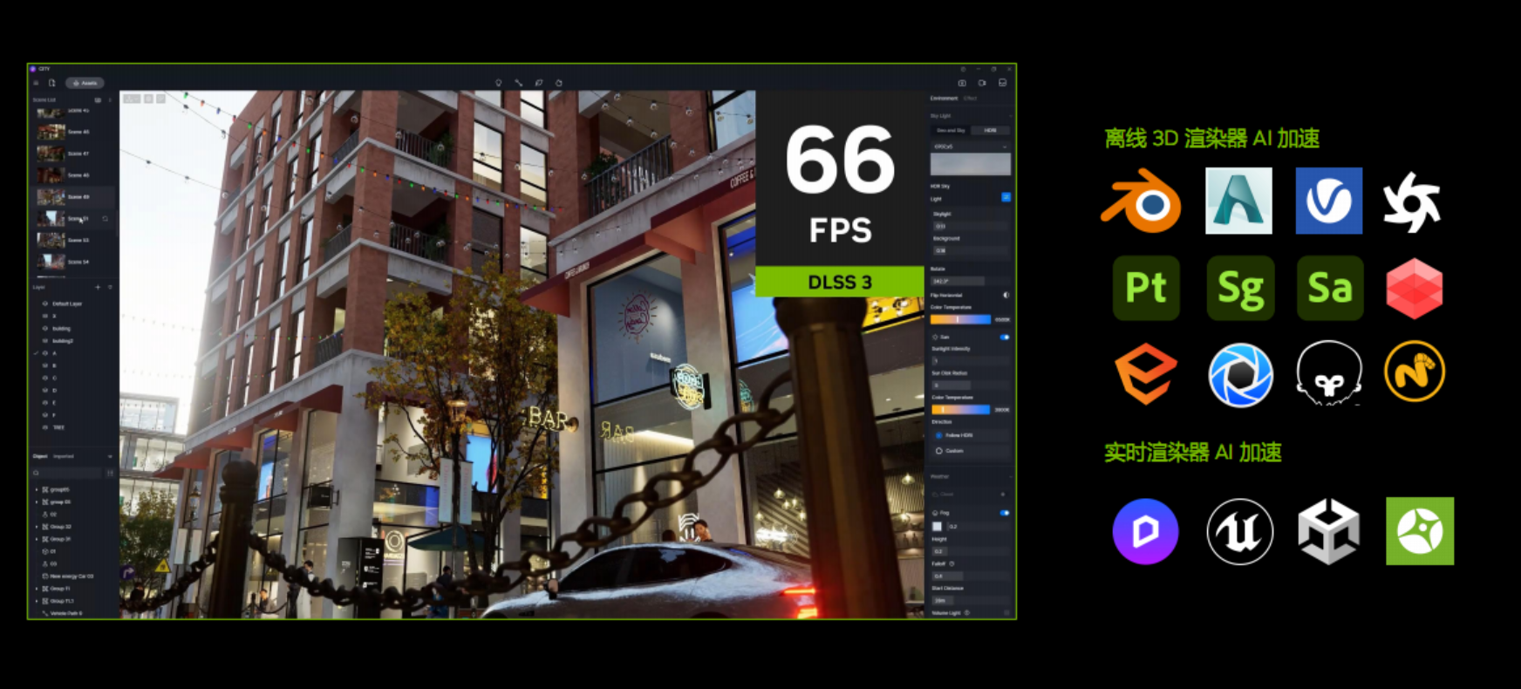Image resolution: width=1521 pixels, height=689 pixels.
Task: Click the Substance Stager Sa icon
Action: (x=1330, y=288)
